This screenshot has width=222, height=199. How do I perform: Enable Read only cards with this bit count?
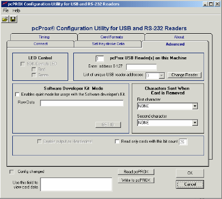pyautogui.click(x=117, y=141)
